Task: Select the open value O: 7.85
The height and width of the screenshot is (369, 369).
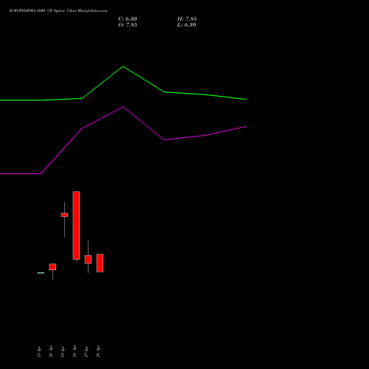Action: [x=128, y=25]
